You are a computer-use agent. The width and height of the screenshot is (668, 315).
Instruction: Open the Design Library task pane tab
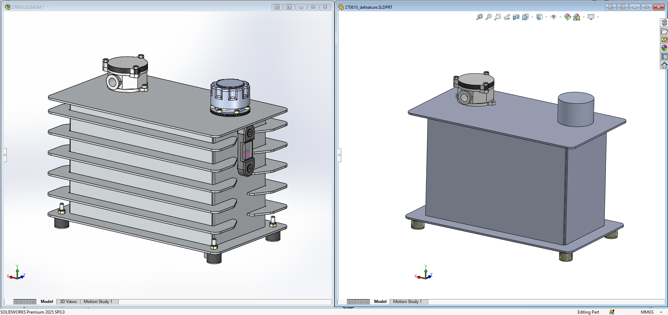pos(664,23)
